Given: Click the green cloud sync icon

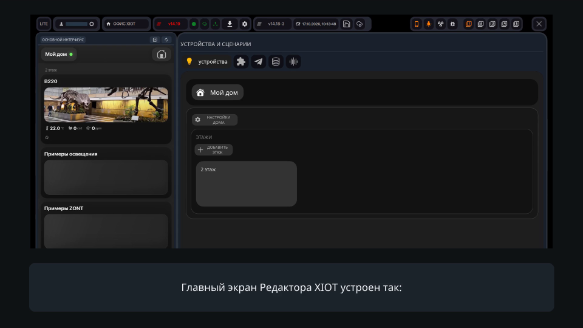Looking at the screenshot, I should tap(205, 24).
